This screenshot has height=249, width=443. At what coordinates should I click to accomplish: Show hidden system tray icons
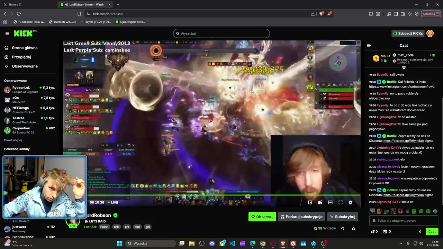pos(401,243)
